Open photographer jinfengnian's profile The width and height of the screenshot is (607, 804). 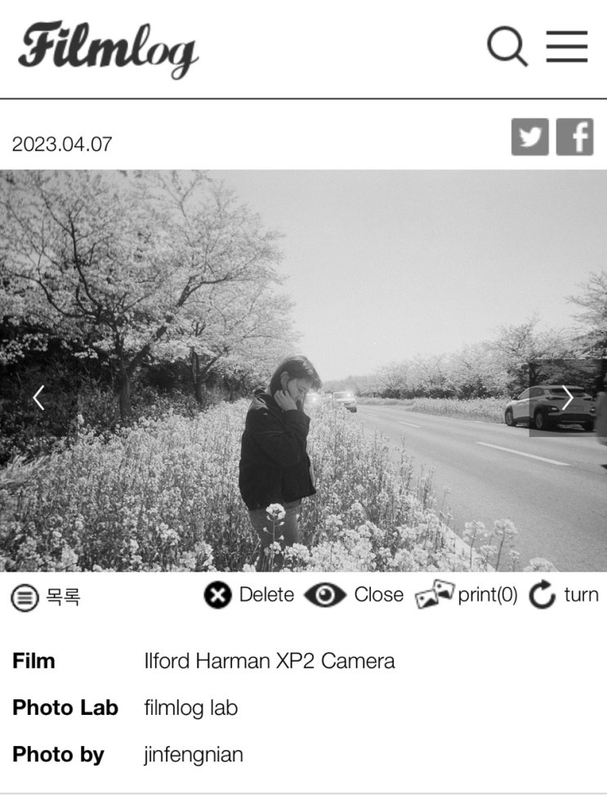194,755
